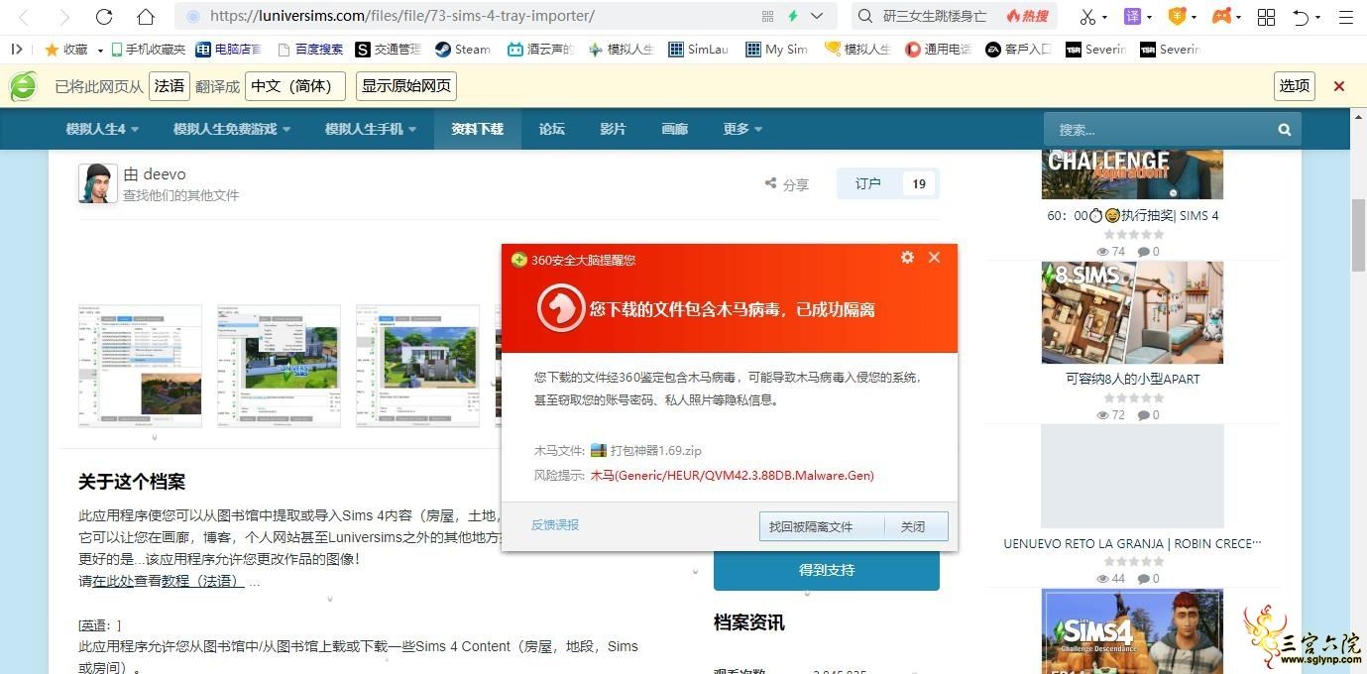
Task: Open the SimLau bookmark
Action: tap(699, 50)
